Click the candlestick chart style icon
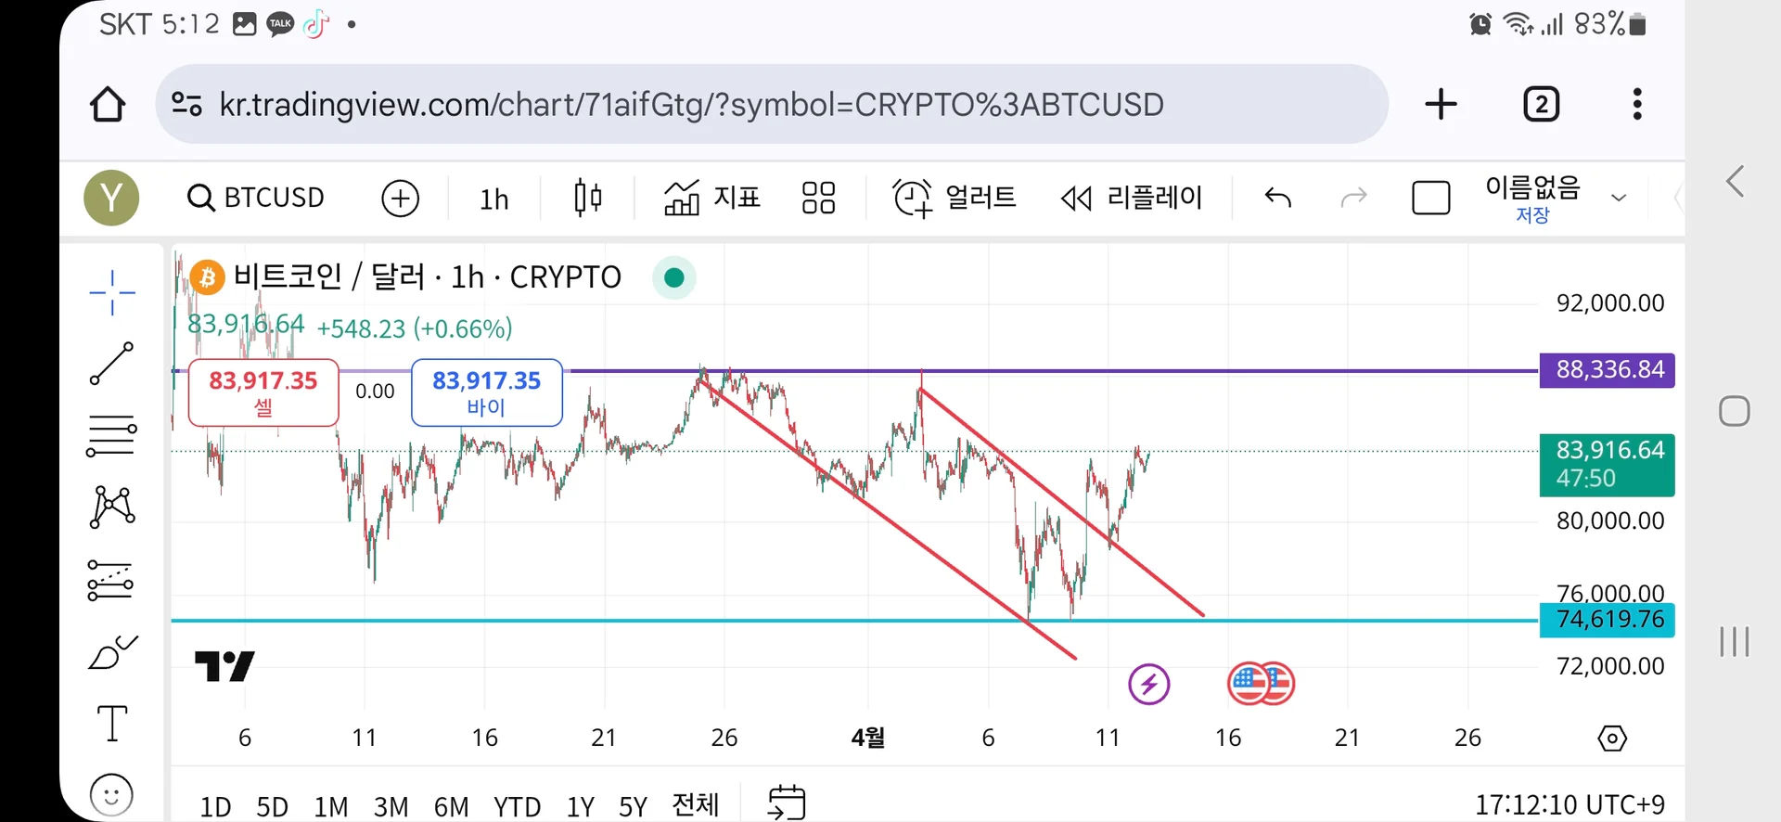Screen dimensions: 1781x822 pyautogui.click(x=587, y=198)
